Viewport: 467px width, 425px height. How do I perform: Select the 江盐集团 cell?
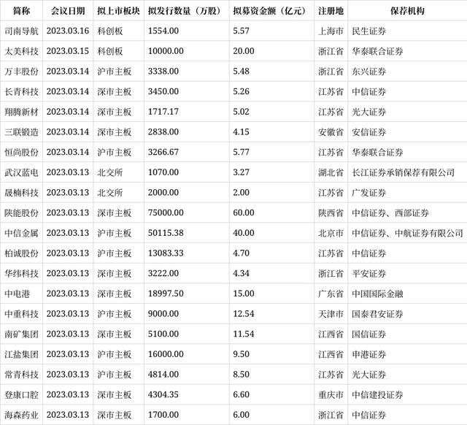click(x=21, y=354)
